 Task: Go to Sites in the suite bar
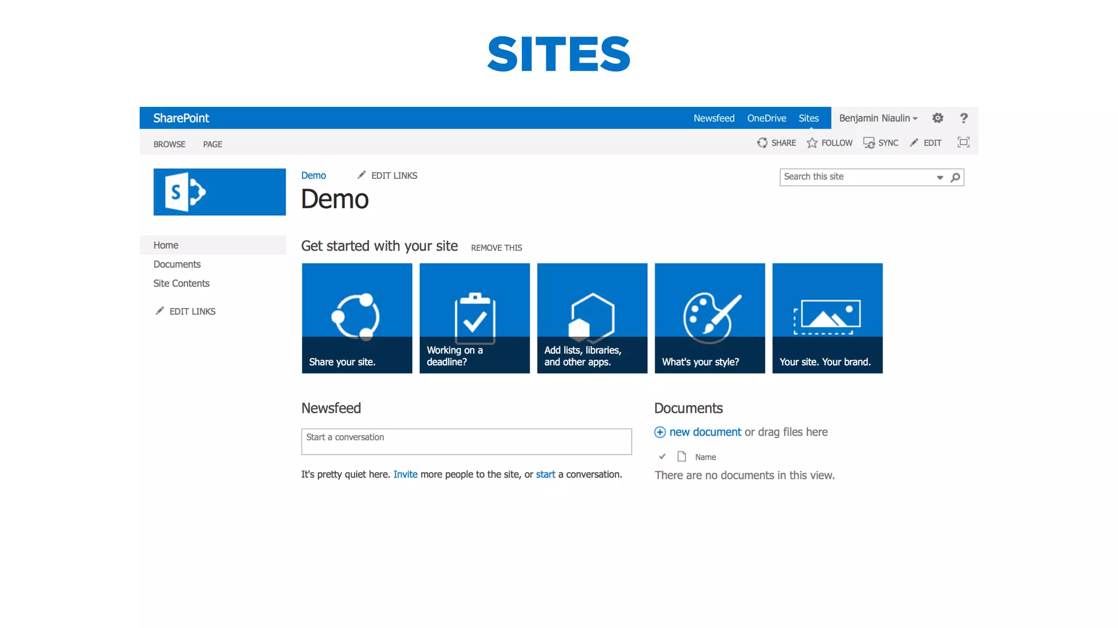pos(808,118)
